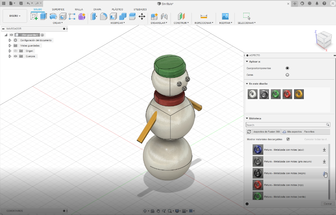Select the New Component tool
Screen dimensions: 336x215
point(154,16)
